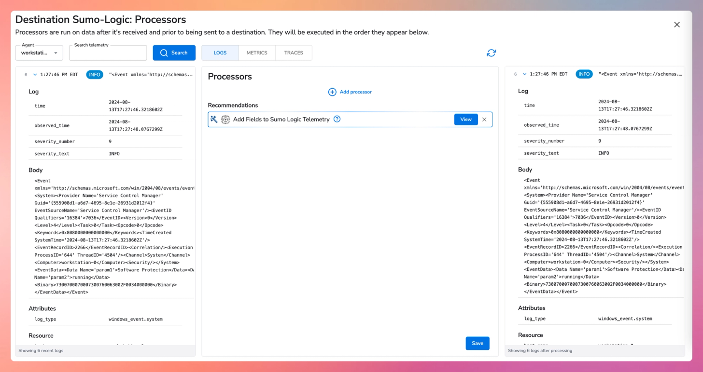Click the right panel severity_text row label
Viewport: 703px width, 372px height.
(541, 153)
